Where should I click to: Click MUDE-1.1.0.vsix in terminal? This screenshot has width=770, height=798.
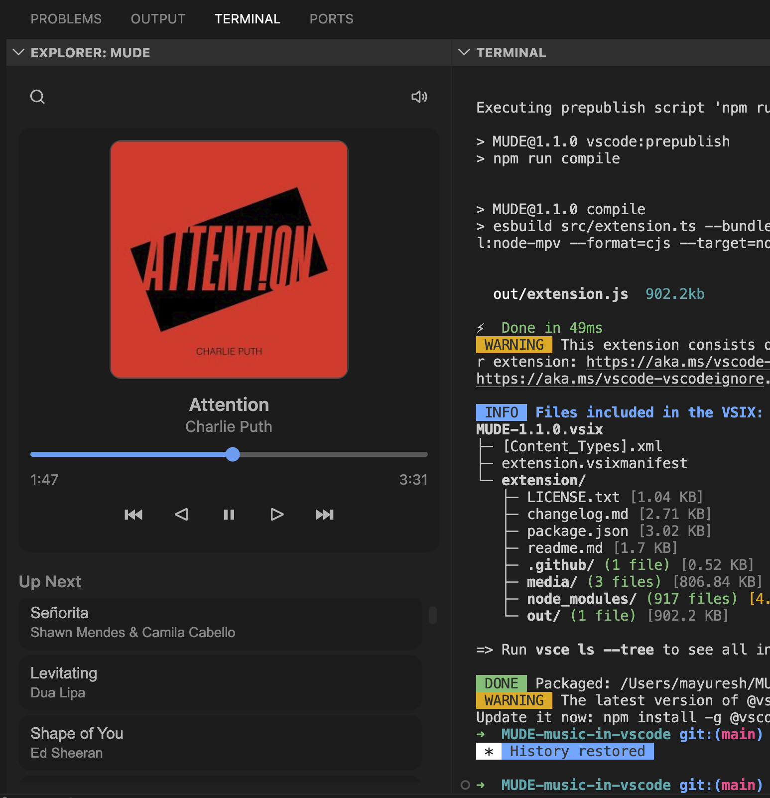[539, 429]
